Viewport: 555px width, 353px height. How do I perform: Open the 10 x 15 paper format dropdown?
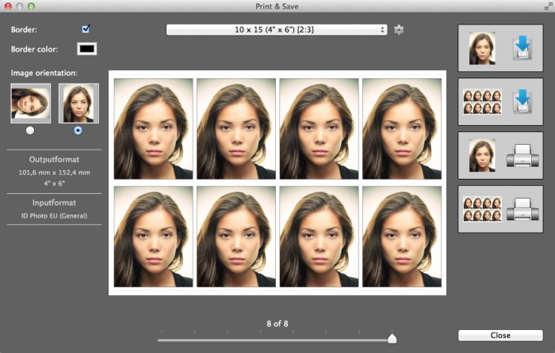[277, 29]
